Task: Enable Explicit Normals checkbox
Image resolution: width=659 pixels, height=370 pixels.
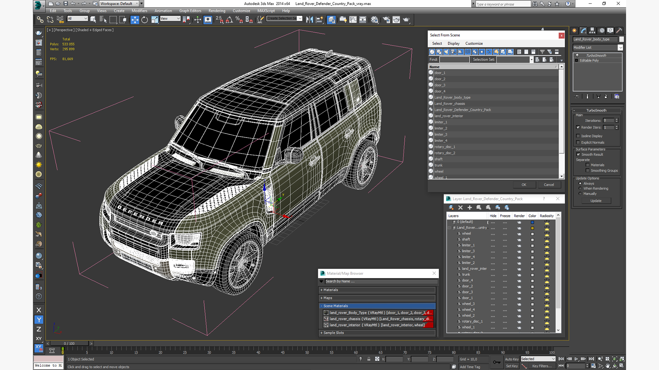Action: click(x=578, y=143)
